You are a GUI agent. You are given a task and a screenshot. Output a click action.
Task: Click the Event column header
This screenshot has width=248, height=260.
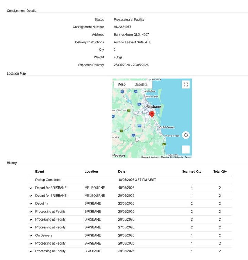pos(40,172)
